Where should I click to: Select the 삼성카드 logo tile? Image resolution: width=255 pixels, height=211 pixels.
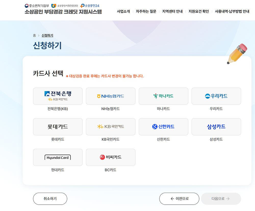[x=216, y=127]
